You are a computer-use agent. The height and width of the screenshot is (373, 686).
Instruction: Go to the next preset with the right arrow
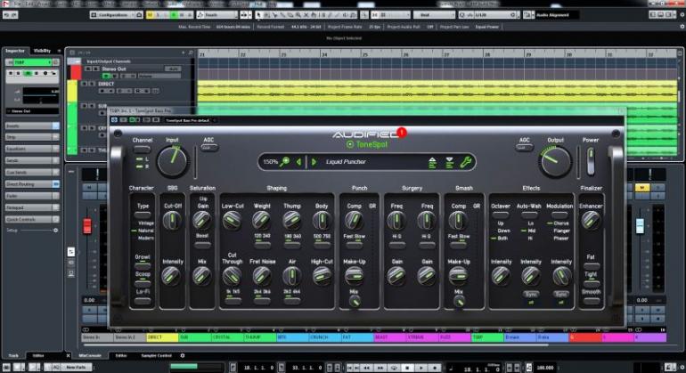click(314, 162)
